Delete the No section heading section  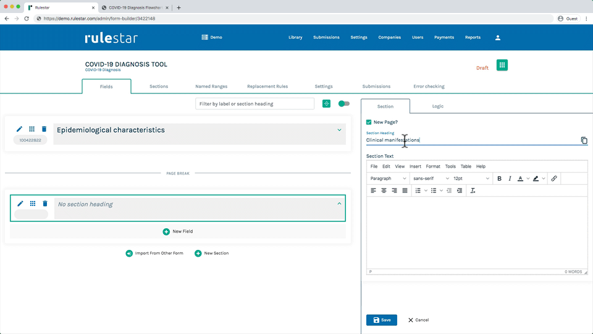point(45,203)
